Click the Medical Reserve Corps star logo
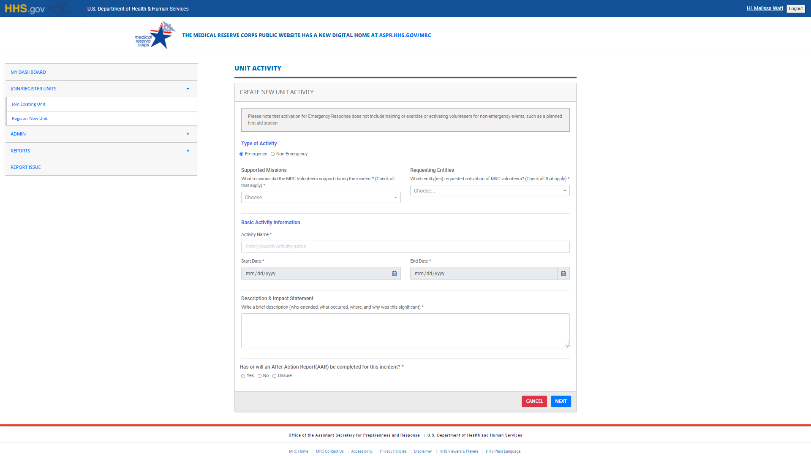Image resolution: width=811 pixels, height=456 pixels. 155,35
